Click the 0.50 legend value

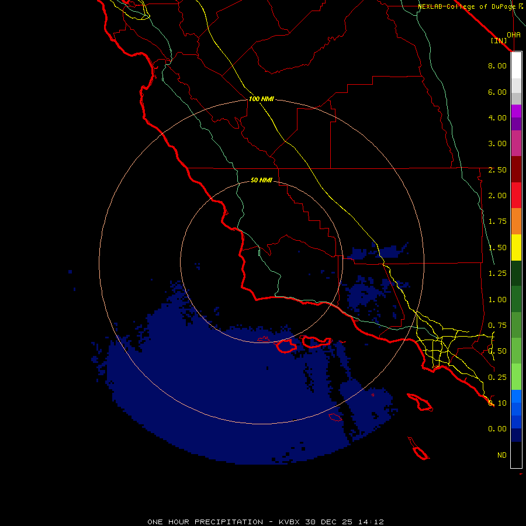click(497, 351)
